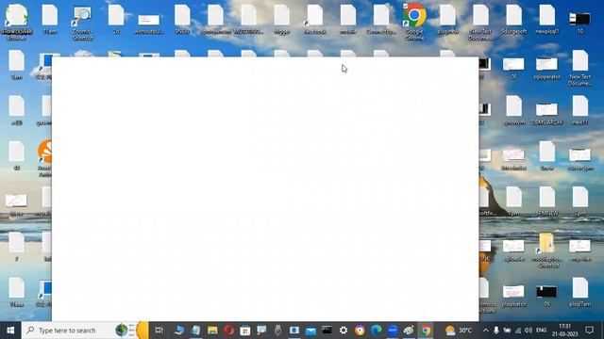Open the notification center icon

[589, 331]
